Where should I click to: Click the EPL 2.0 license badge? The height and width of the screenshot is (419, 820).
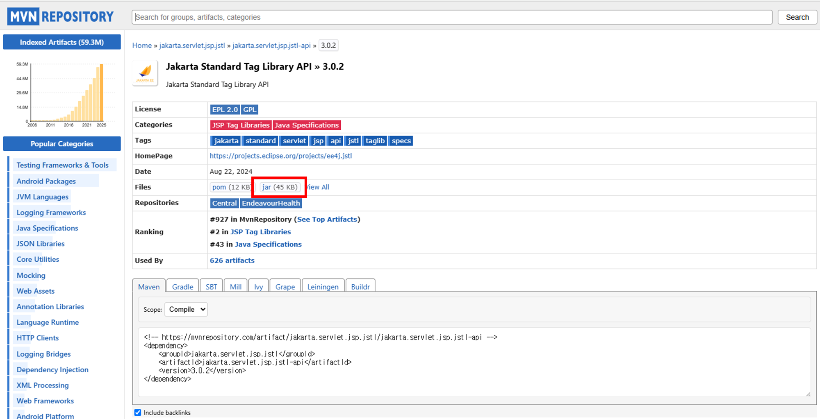pyautogui.click(x=225, y=109)
